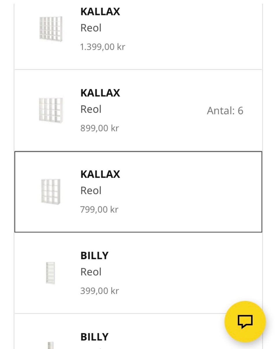Select the 899,00 kr KALLAX shelf image
Viewport: 277px width, 349px height.
tap(51, 110)
